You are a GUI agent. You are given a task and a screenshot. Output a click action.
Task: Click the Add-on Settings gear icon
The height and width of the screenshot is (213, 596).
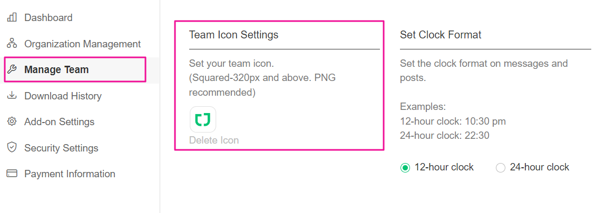pos(12,121)
